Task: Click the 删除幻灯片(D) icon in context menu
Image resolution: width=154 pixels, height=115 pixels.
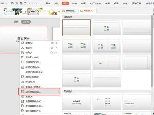Action: (23, 77)
